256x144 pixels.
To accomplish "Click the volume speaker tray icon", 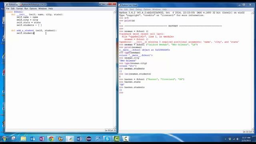I will coord(238,139).
